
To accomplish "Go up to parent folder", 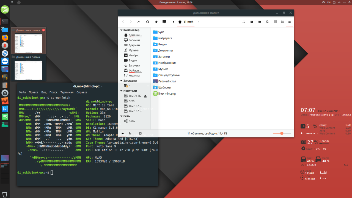I will coord(139,22).
